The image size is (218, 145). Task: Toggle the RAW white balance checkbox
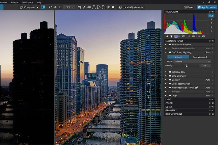tap(169, 44)
